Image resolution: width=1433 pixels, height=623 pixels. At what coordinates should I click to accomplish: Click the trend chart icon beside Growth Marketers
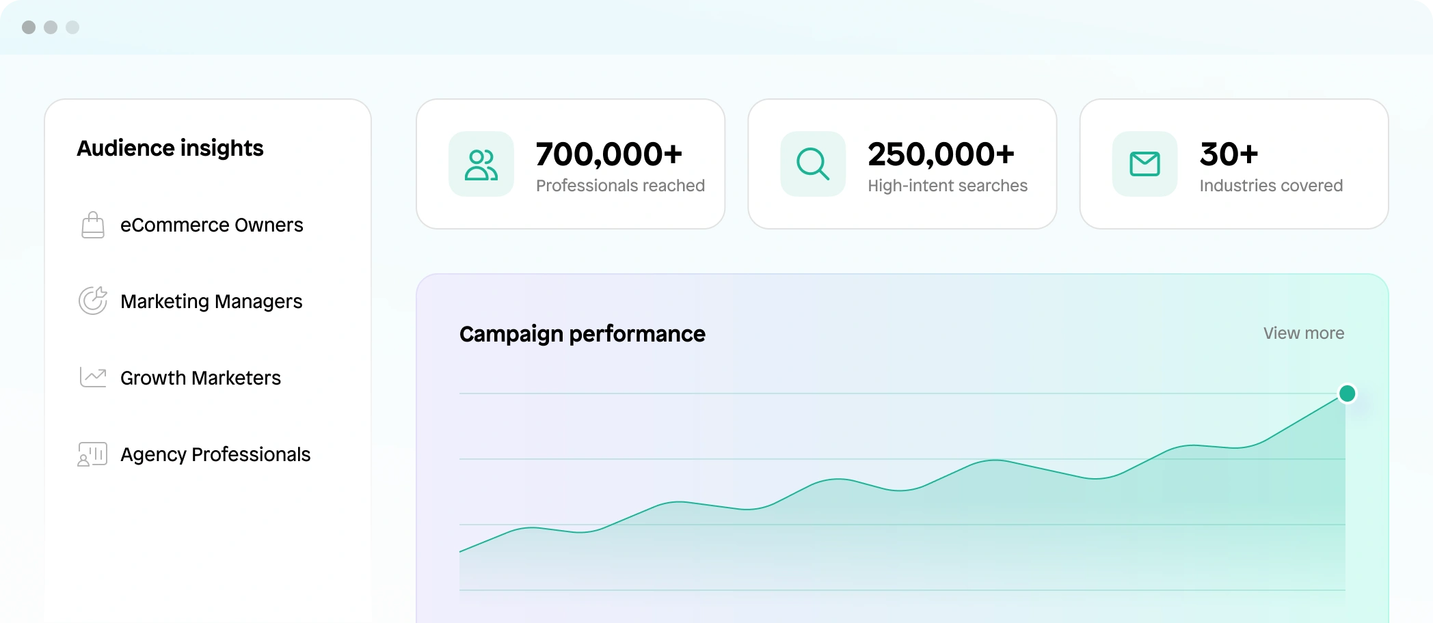tap(93, 377)
